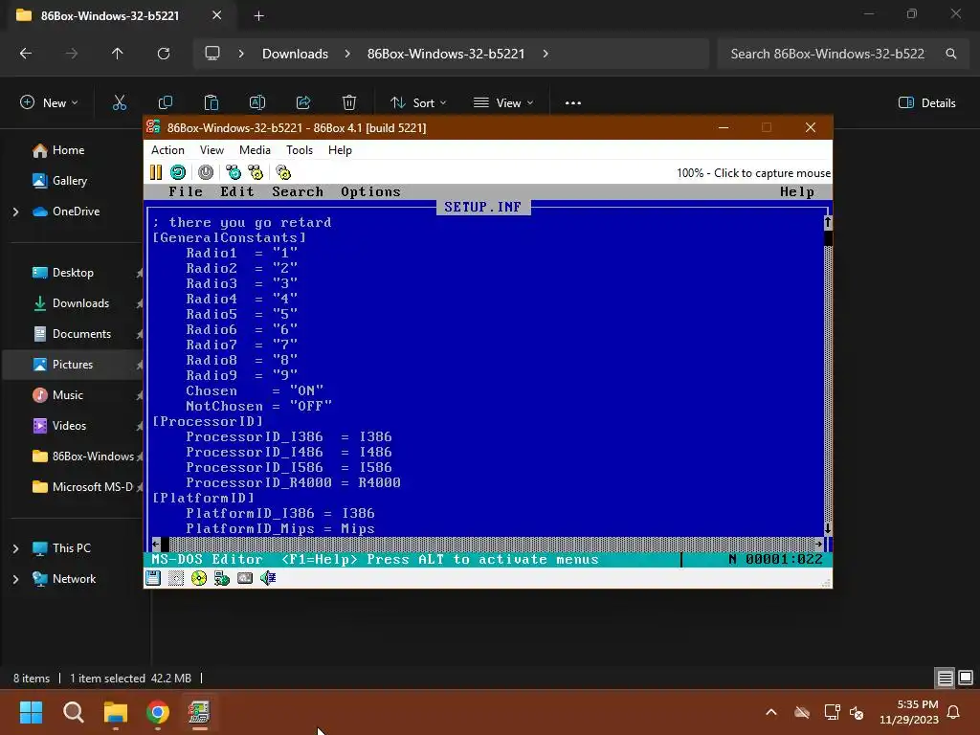The height and width of the screenshot is (735, 980).
Task: Open 86Box settings gear icon
Action: (x=283, y=172)
